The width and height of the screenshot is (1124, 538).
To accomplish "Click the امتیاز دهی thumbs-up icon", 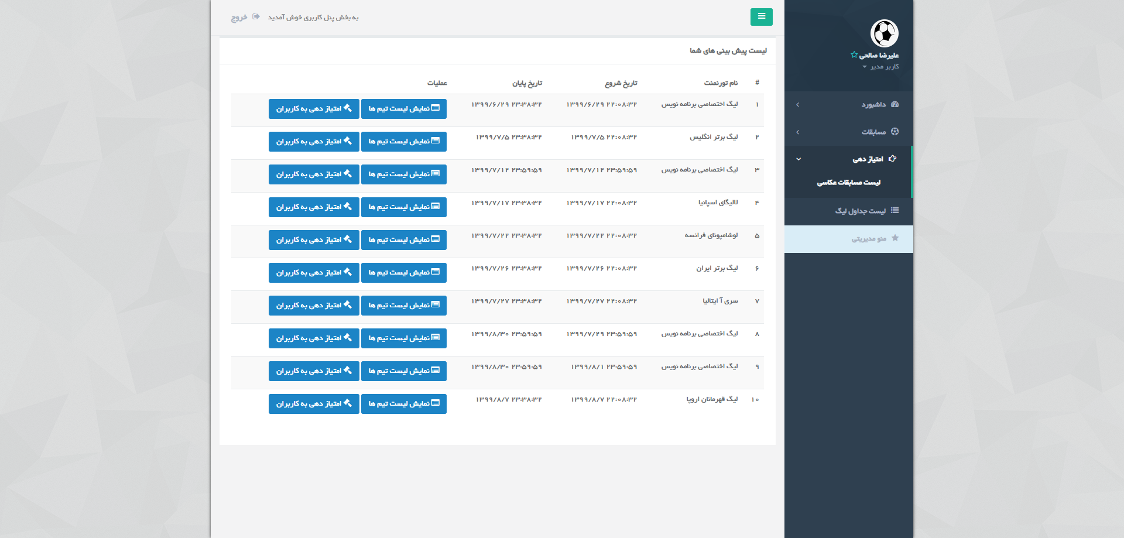I will tap(893, 159).
